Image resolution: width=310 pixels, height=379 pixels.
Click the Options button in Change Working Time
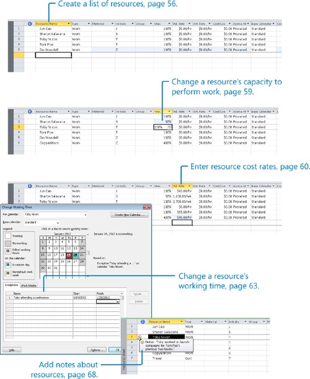click(97, 350)
